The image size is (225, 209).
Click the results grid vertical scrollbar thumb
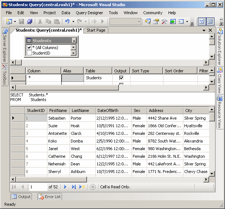[212, 117]
